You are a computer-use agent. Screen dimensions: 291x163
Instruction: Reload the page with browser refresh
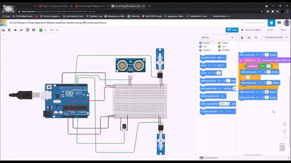point(13,11)
